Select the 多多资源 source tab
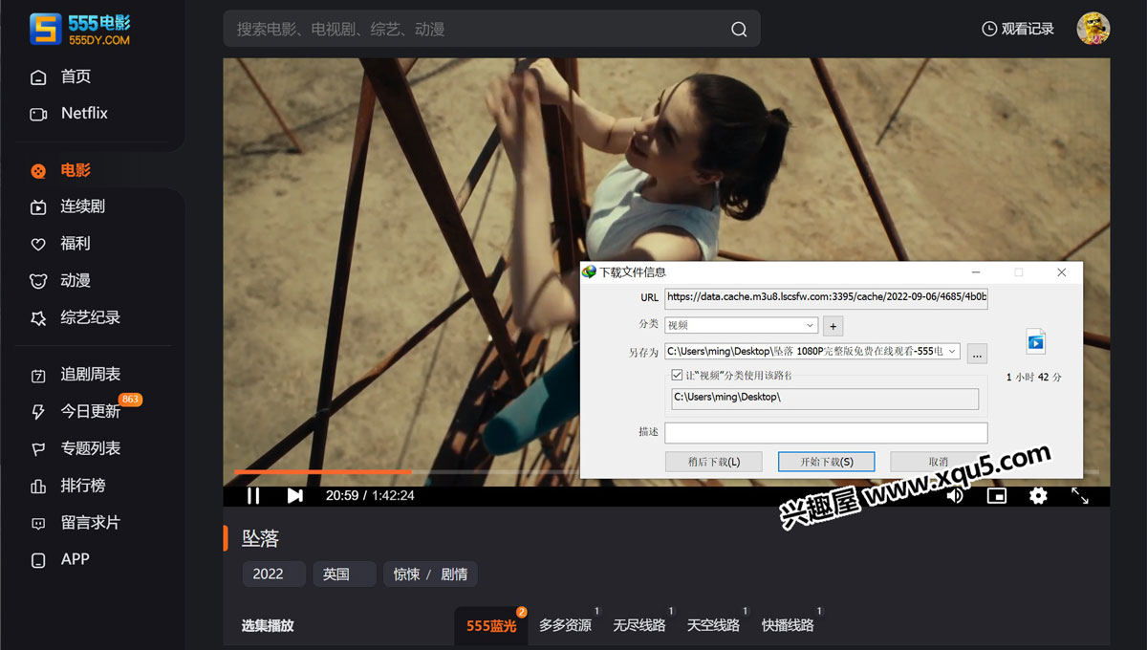This screenshot has width=1147, height=650. [565, 625]
